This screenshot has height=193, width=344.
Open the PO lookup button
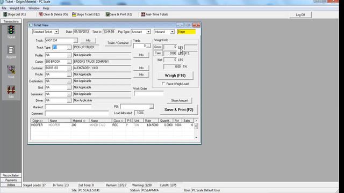[151, 107]
